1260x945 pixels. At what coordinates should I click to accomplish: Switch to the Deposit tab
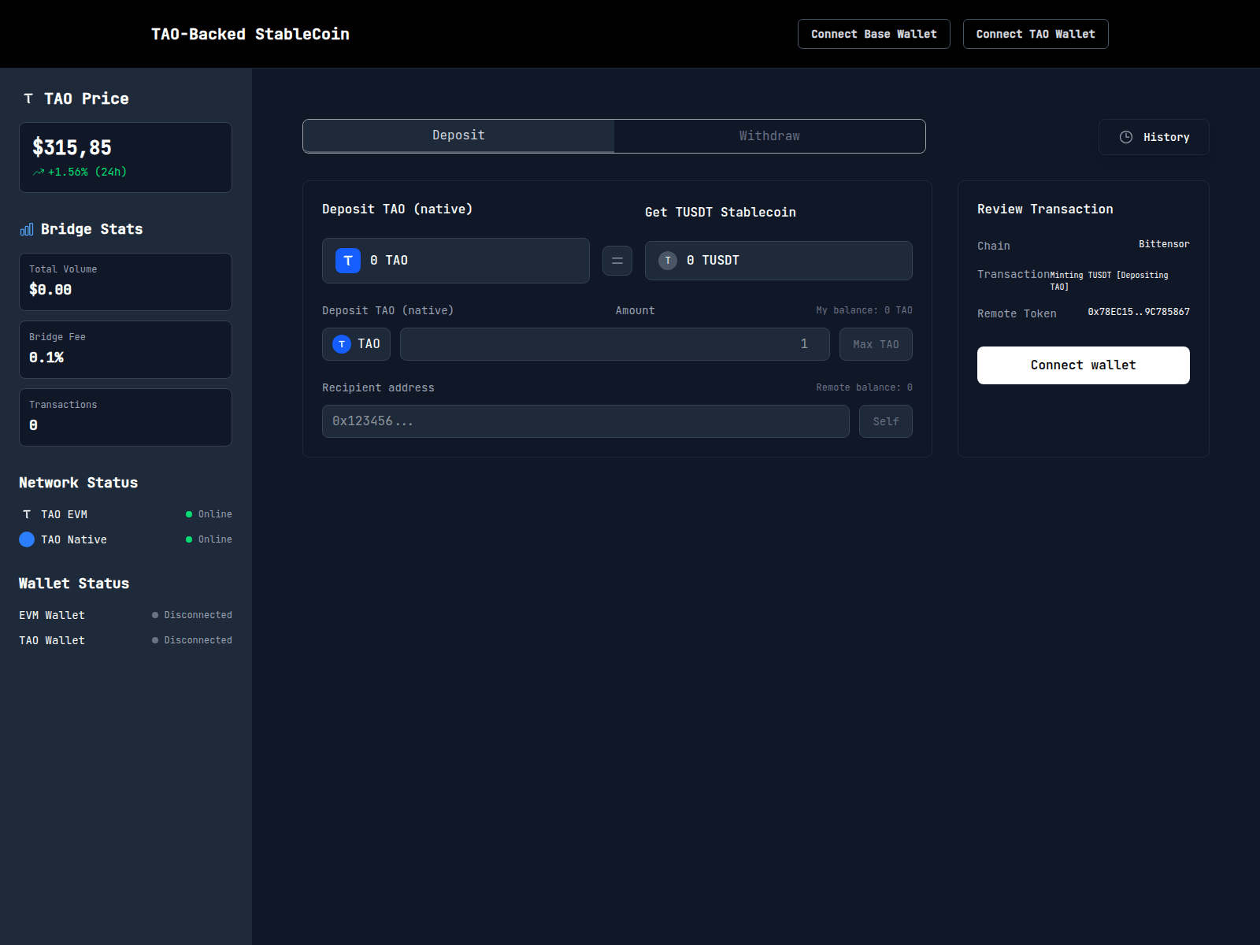[458, 135]
